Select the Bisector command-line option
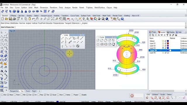Image resolution: width=187 pixels, height=105 pixels. (49, 23)
